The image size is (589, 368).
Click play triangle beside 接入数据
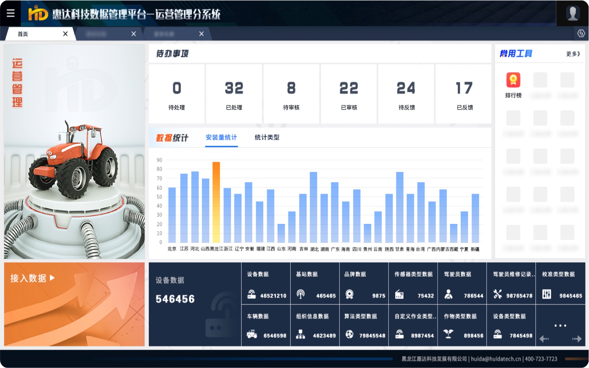(x=52, y=278)
